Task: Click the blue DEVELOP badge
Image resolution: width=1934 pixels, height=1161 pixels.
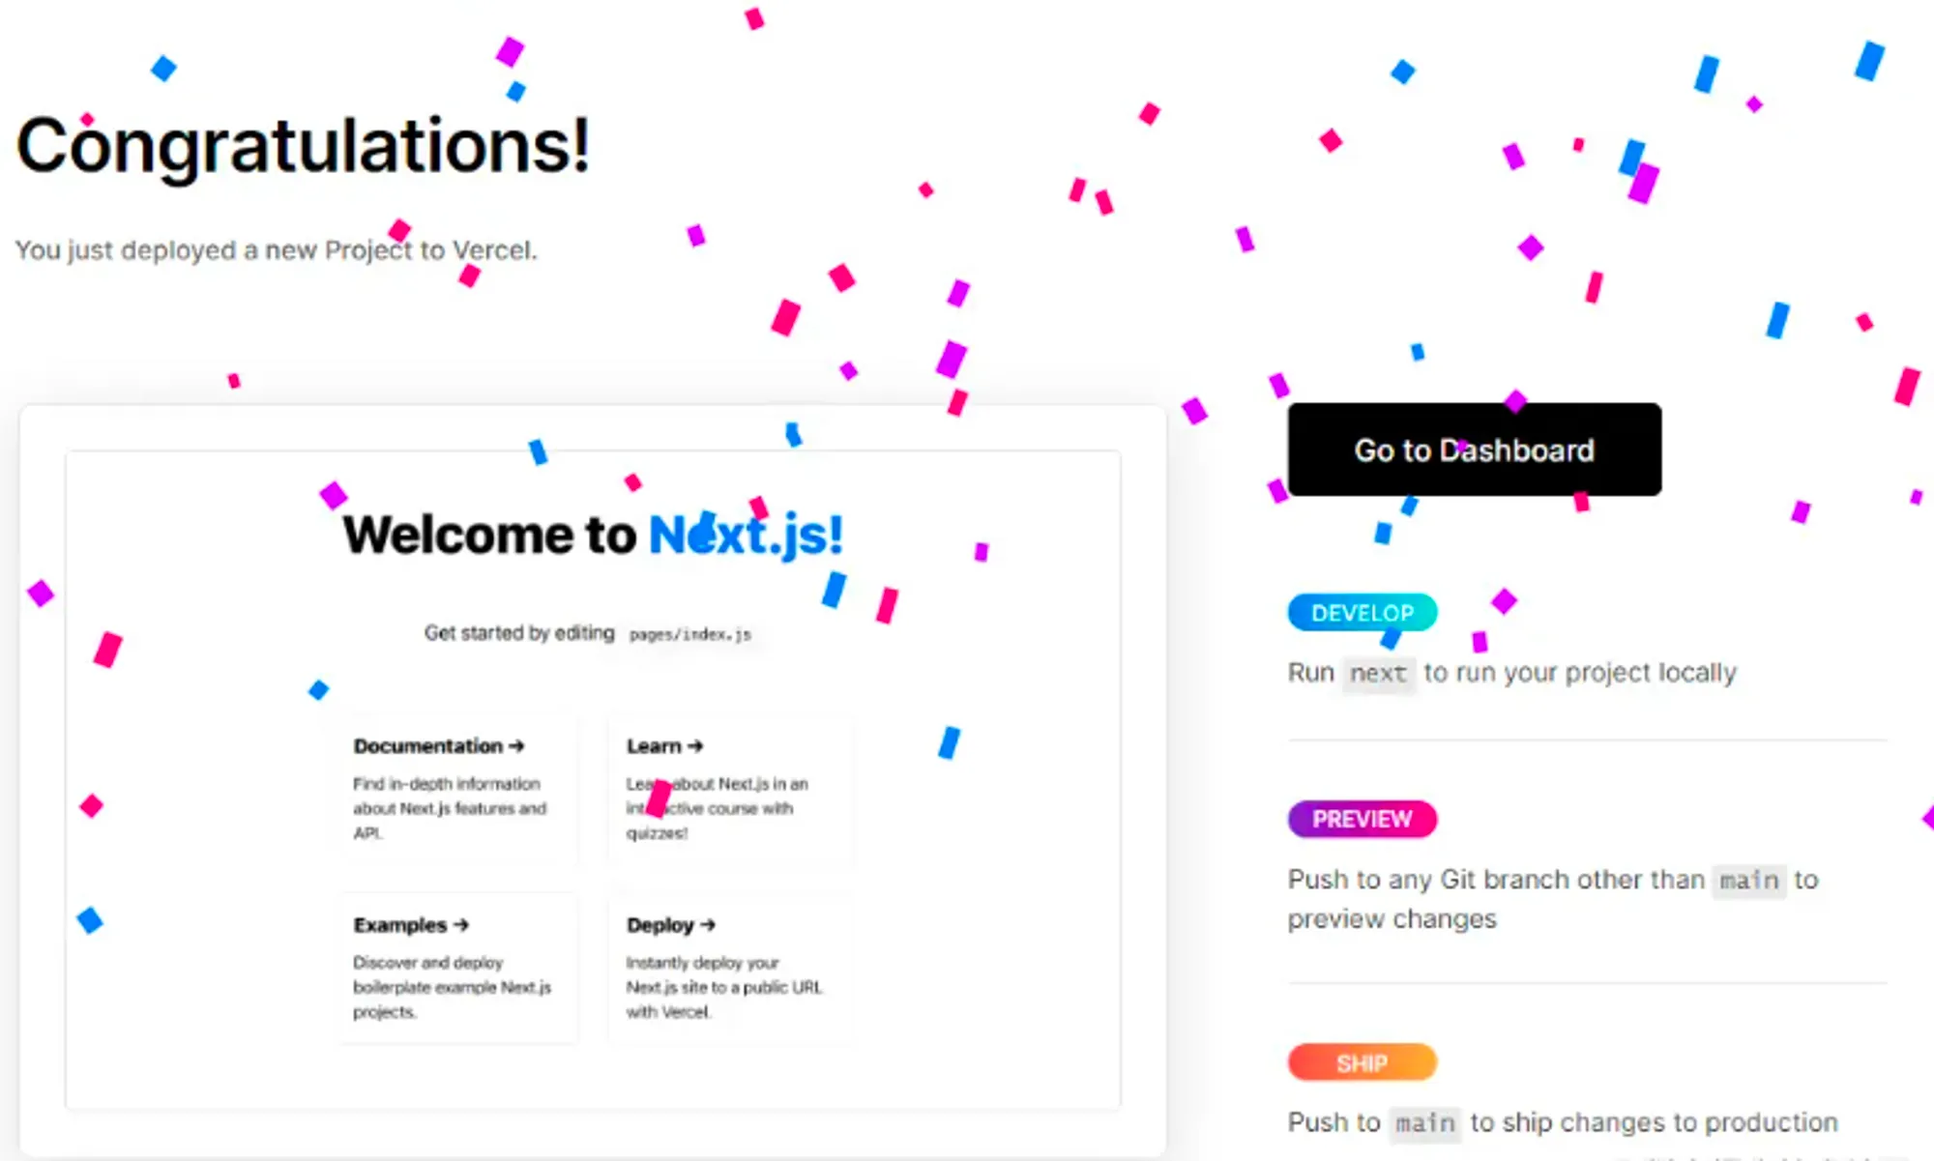Action: point(1363,613)
